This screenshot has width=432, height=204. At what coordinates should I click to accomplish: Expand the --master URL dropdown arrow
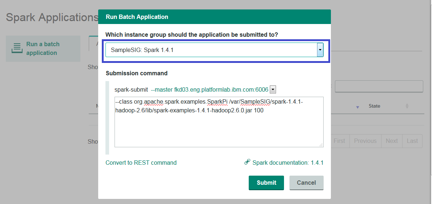pos(273,89)
